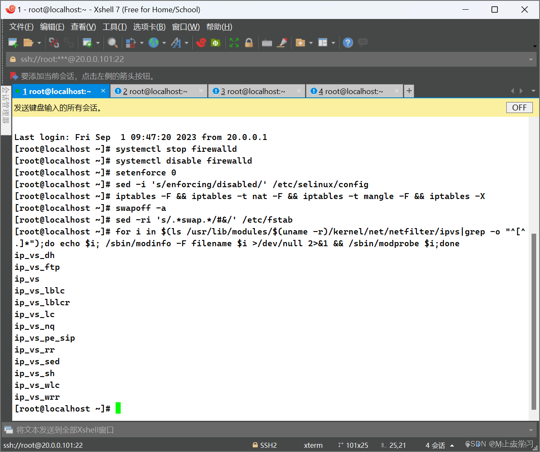Click the grayed chat bubble icon
540x452 pixels.
363,42
